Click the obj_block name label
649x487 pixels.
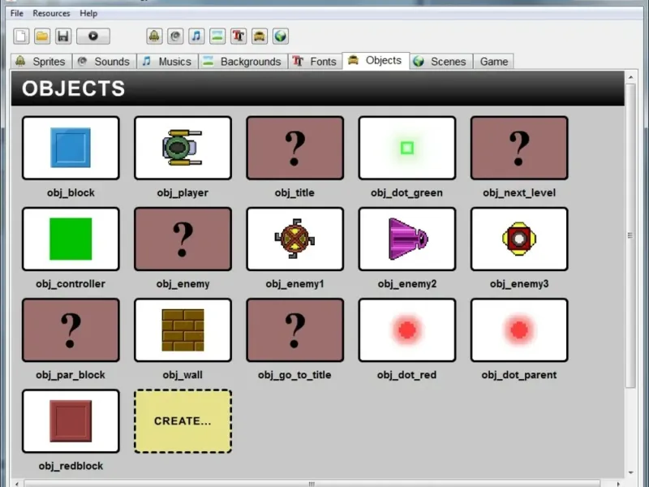71,192
